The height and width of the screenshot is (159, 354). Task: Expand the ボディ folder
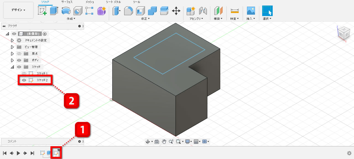tap(12, 60)
